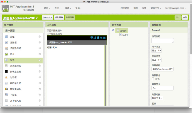Select the 文本输入框 textbox component icon

point(6,101)
